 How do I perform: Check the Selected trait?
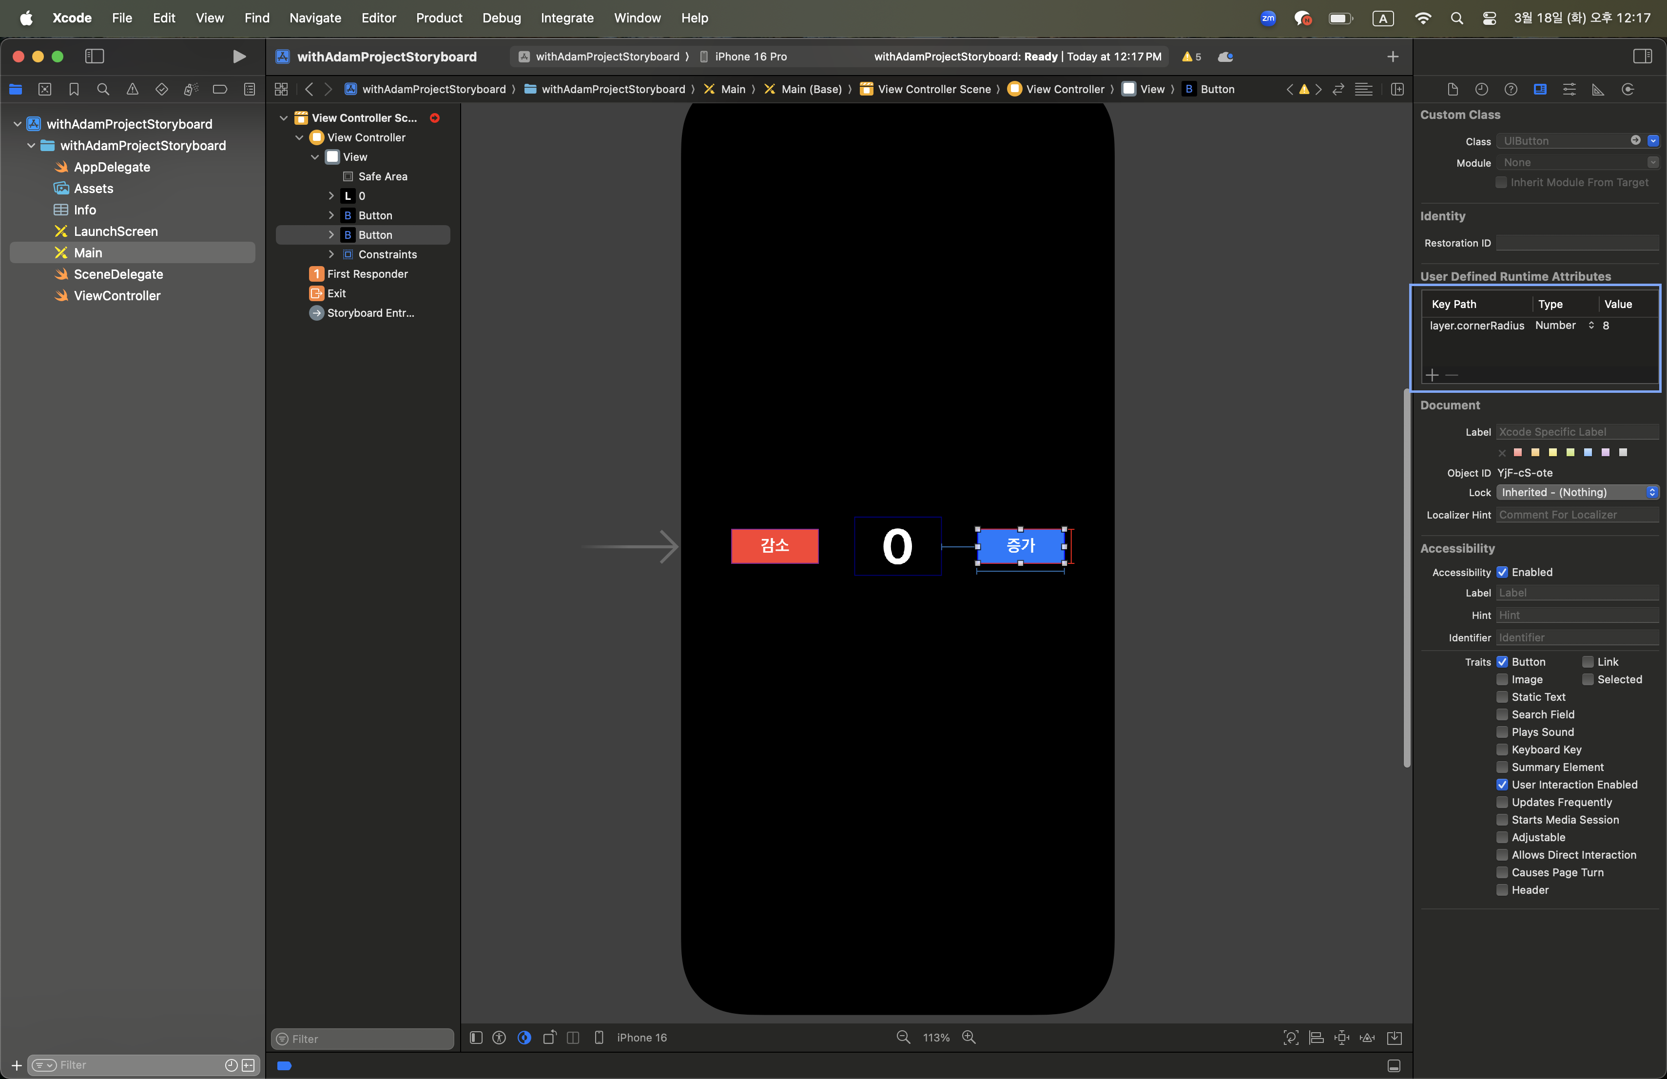click(x=1588, y=679)
